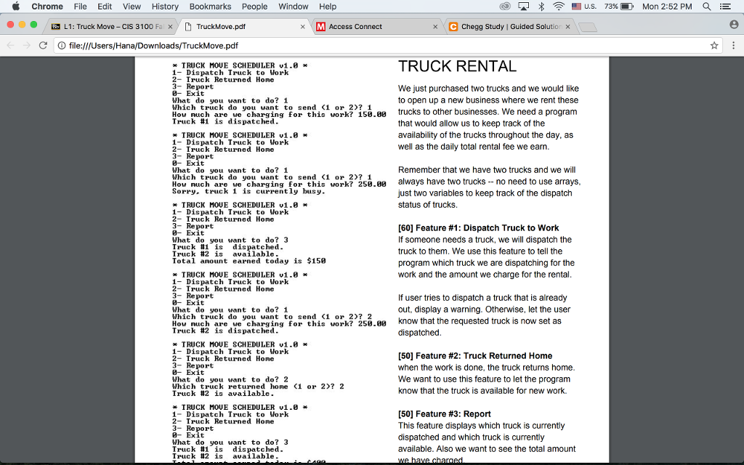The width and height of the screenshot is (744, 465).
Task: Click the Feature #1: Dispatch Truck to Work heading
Action: [478, 227]
